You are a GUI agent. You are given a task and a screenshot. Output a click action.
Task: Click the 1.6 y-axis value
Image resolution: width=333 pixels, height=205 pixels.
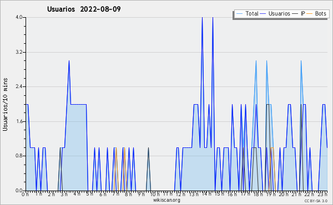[x=19, y=121]
